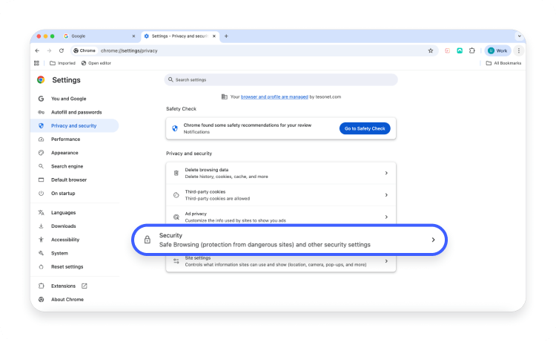Open the Work profile button
Viewport: 556px width, 342px height.
498,50
